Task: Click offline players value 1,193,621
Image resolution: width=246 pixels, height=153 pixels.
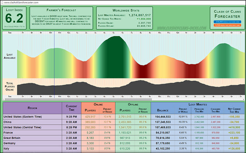Action: (125, 133)
